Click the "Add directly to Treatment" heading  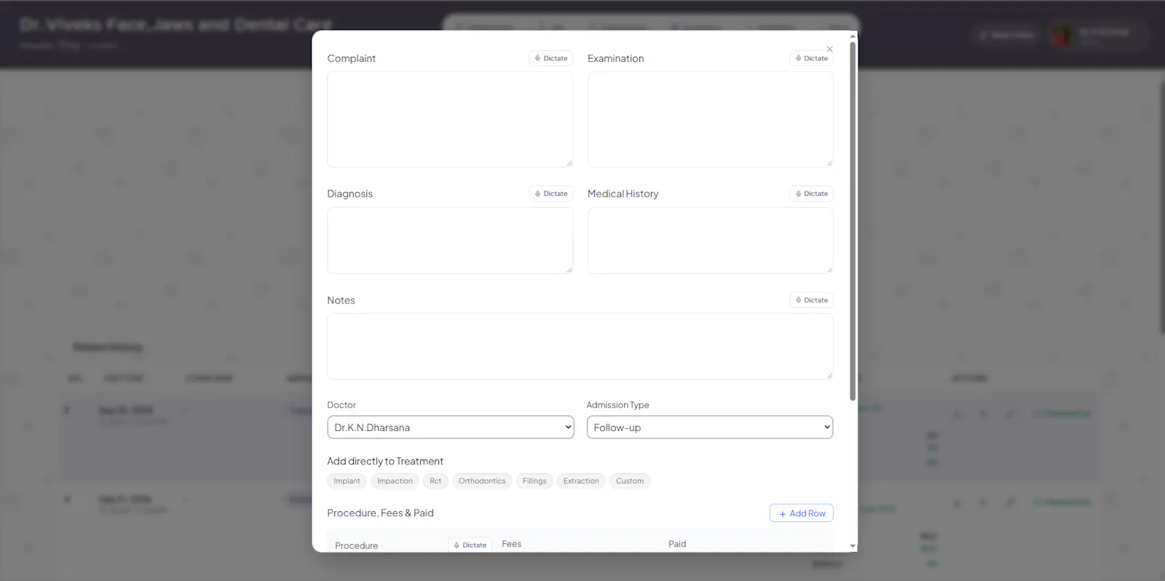[x=385, y=461]
